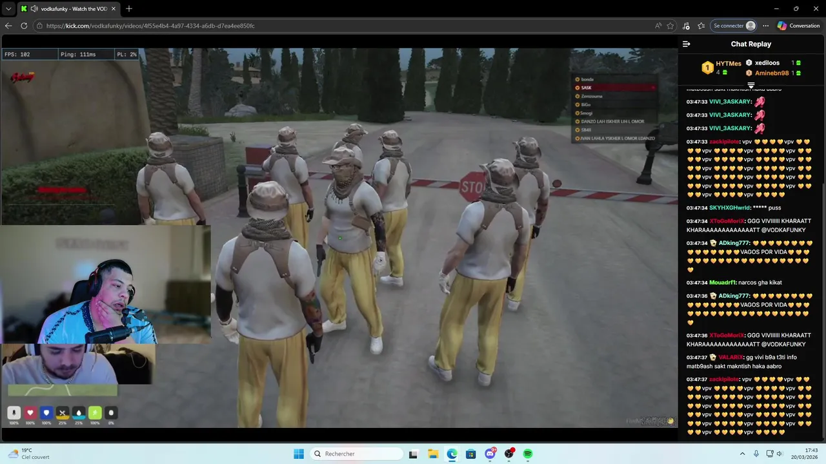Click the Chat Replay header
This screenshot has width=826, height=464.
(x=750, y=44)
